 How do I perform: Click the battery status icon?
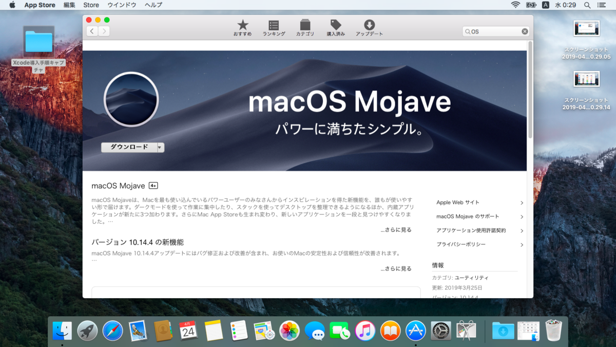click(531, 5)
